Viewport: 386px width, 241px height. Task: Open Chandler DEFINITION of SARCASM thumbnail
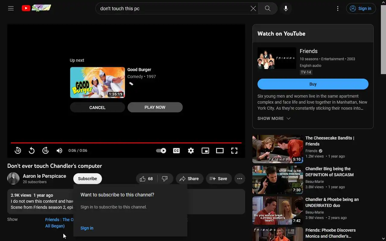pos(278,180)
